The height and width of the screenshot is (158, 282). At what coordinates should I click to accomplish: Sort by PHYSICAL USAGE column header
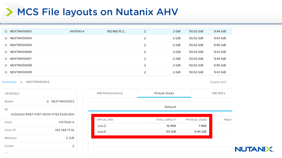point(196,120)
